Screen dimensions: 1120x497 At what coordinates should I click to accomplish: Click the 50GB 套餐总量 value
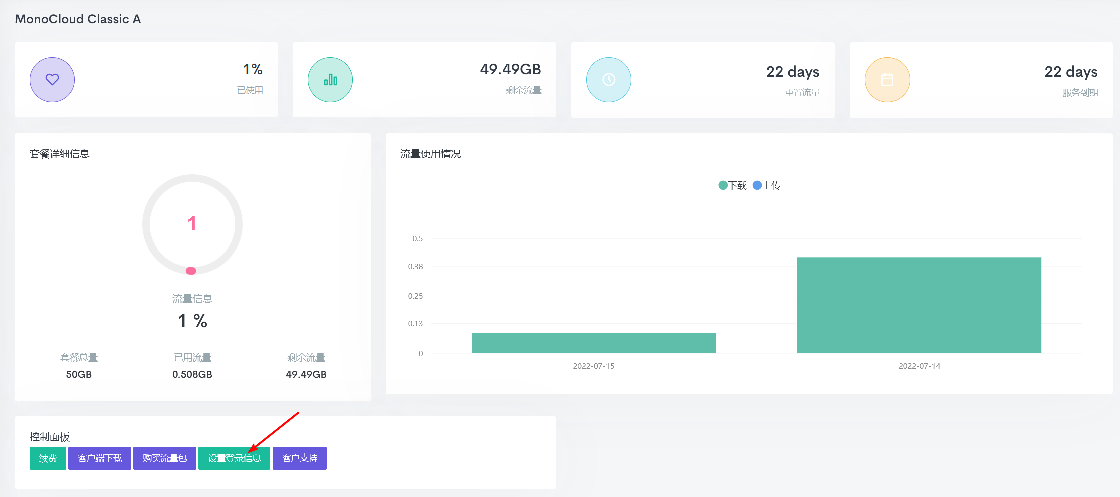point(79,374)
